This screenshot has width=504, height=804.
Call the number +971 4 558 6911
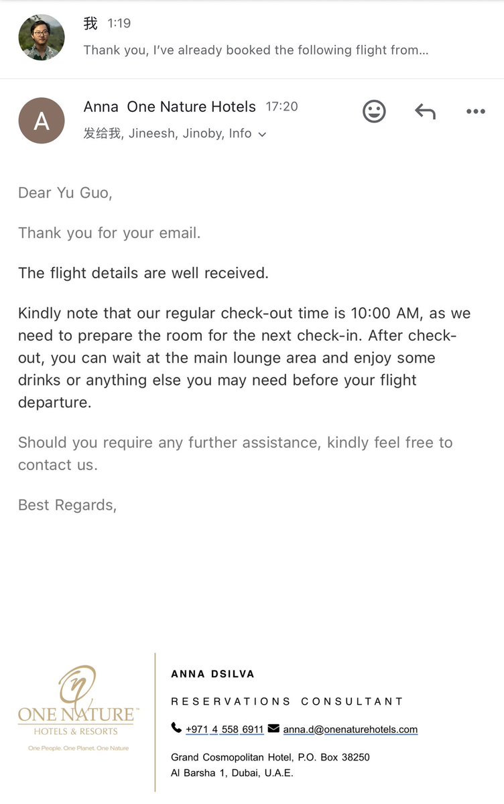click(225, 729)
